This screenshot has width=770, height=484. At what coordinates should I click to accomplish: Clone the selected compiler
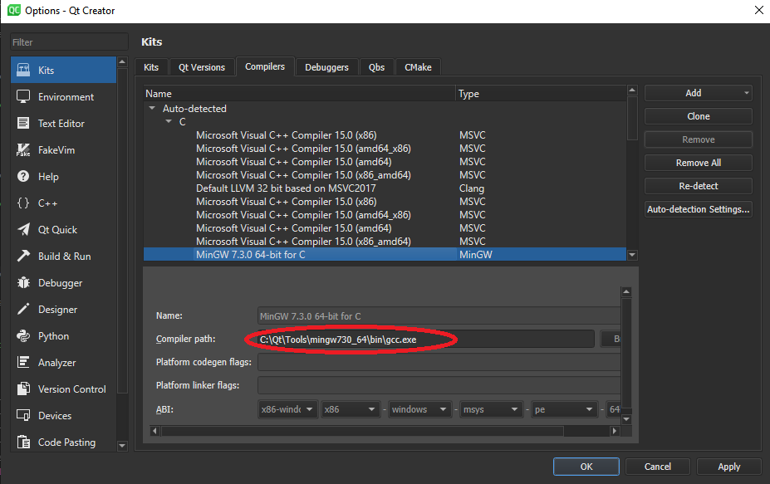(699, 116)
